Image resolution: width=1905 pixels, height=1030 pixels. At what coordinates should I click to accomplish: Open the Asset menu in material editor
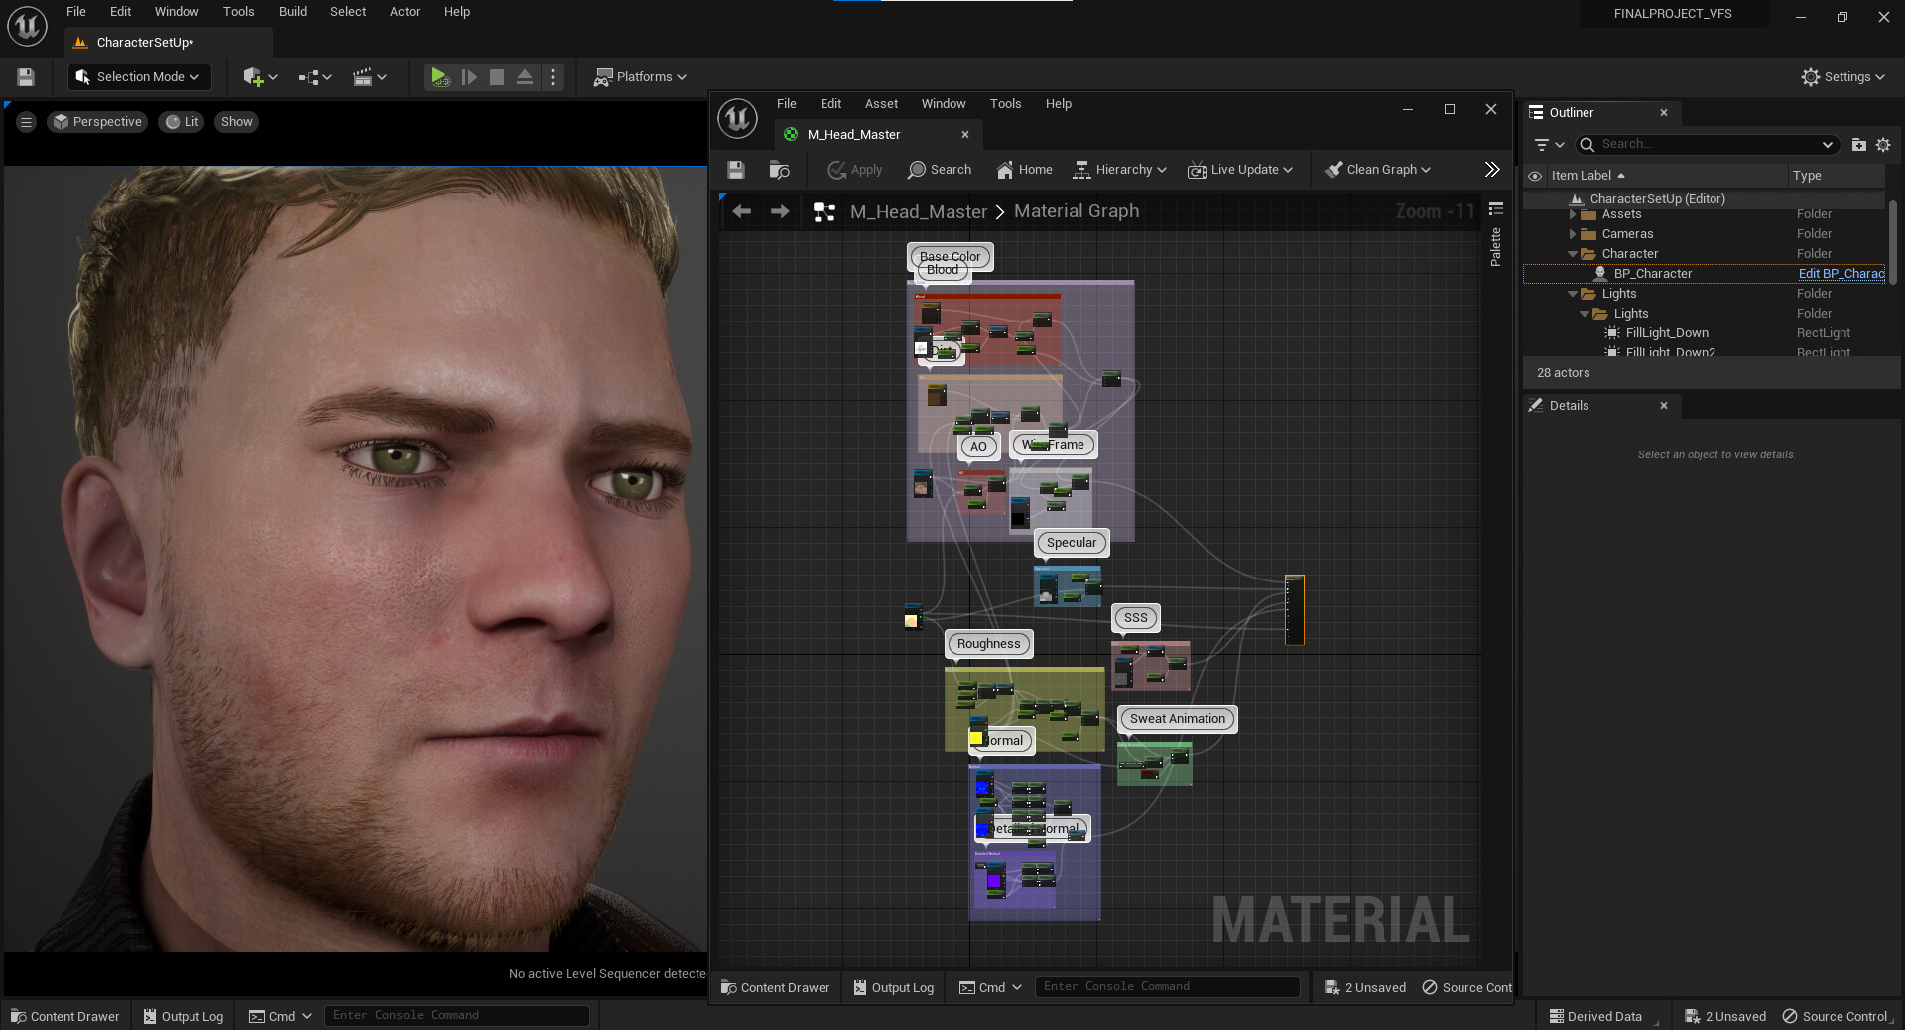tap(880, 104)
